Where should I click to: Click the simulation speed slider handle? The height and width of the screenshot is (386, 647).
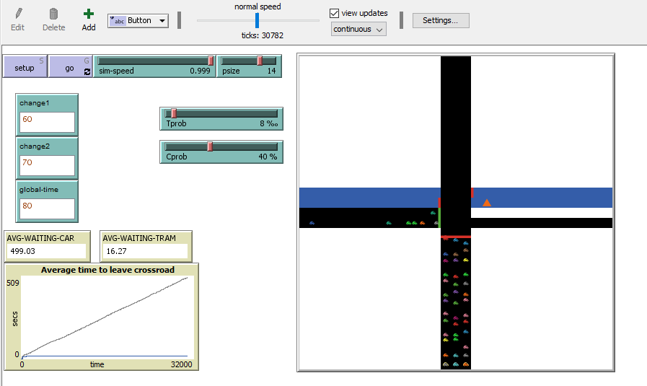point(257,20)
